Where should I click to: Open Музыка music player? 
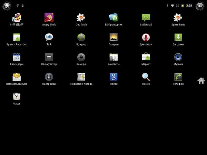[178, 59]
